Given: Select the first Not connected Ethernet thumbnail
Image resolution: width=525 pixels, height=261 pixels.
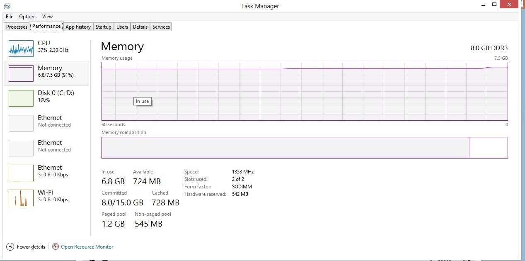Looking at the screenshot, I should tap(21, 123).
